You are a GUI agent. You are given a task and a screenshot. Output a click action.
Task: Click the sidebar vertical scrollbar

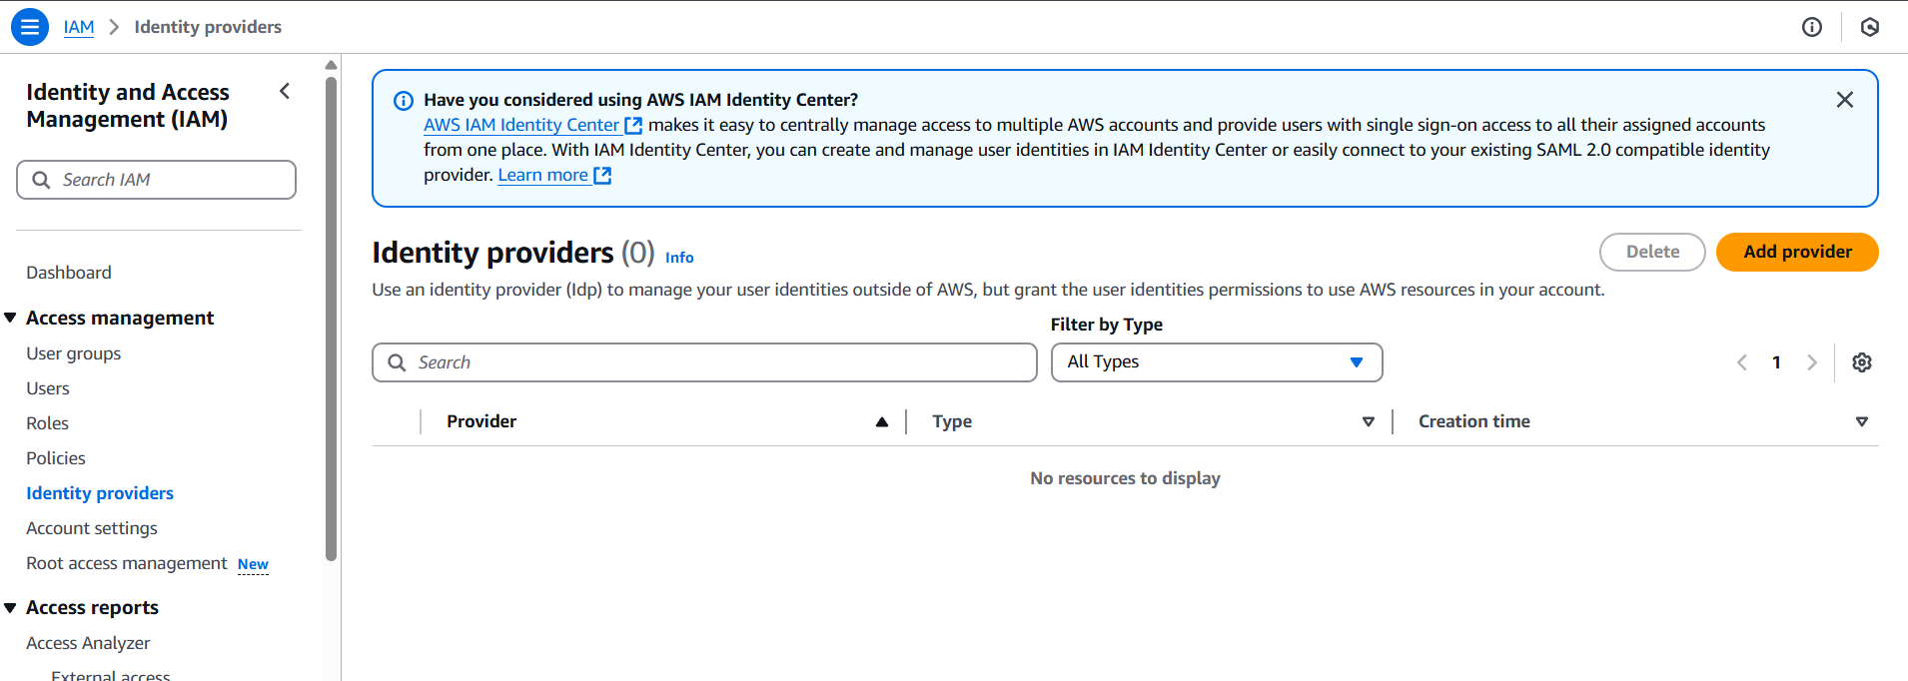(331, 320)
